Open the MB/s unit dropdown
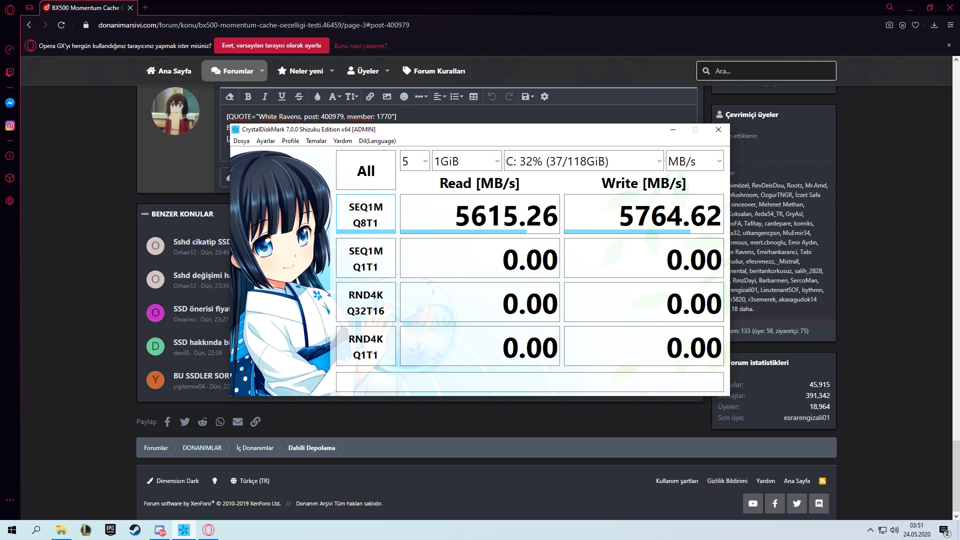The width and height of the screenshot is (960, 540). 694,161
